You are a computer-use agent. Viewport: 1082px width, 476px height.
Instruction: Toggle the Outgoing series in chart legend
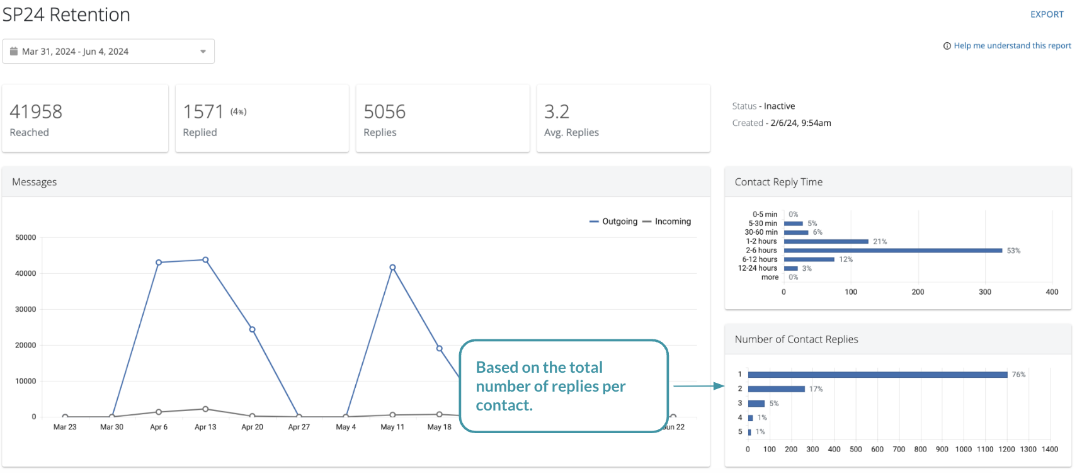pos(613,222)
